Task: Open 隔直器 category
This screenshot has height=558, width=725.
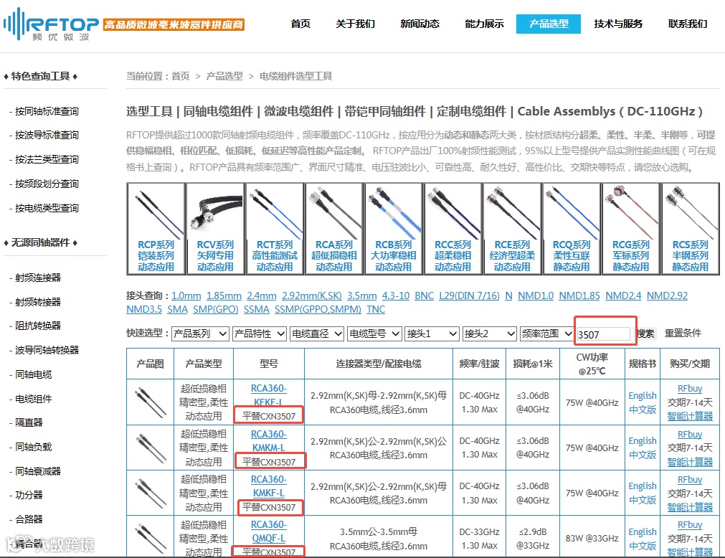Action: point(29,423)
